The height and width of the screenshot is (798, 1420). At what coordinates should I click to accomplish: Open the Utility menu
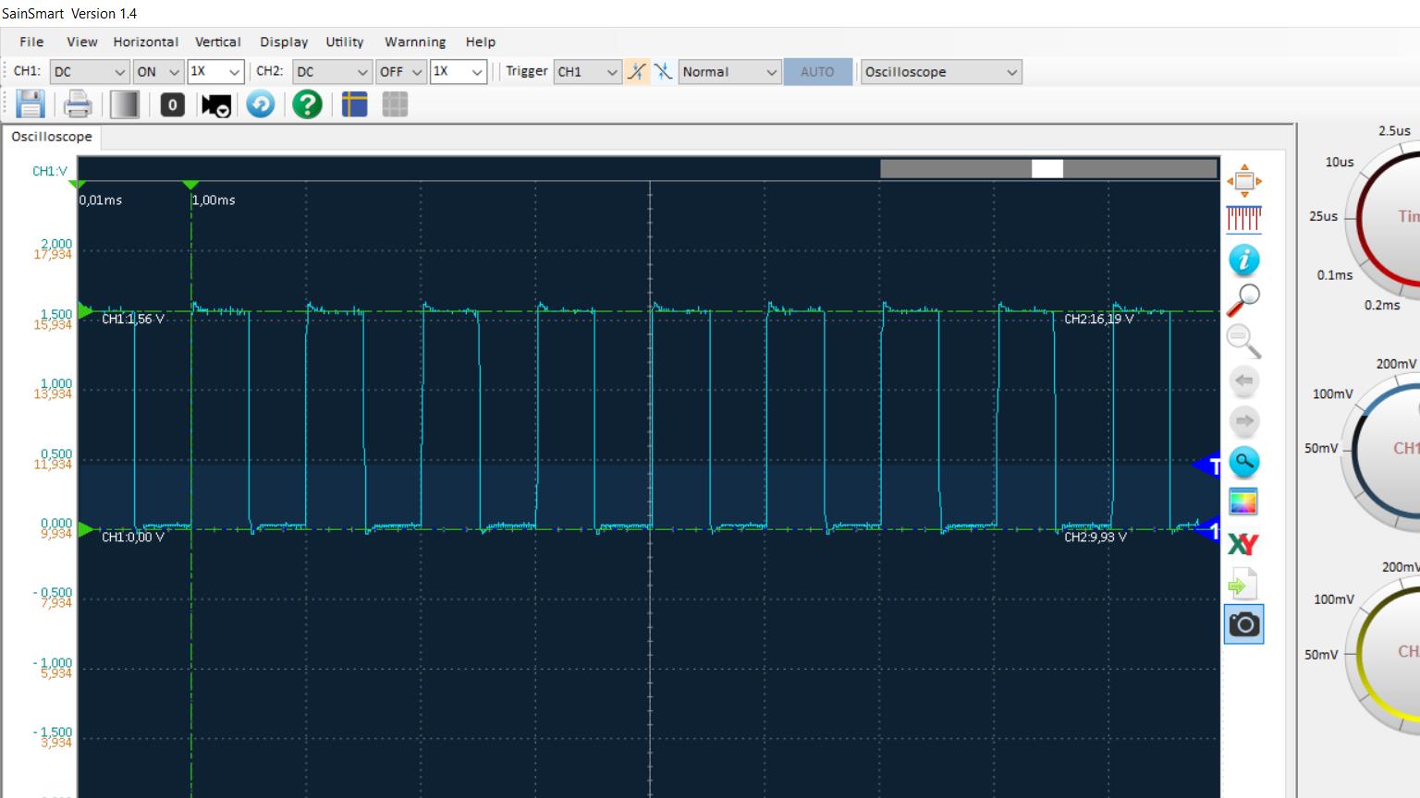point(344,42)
